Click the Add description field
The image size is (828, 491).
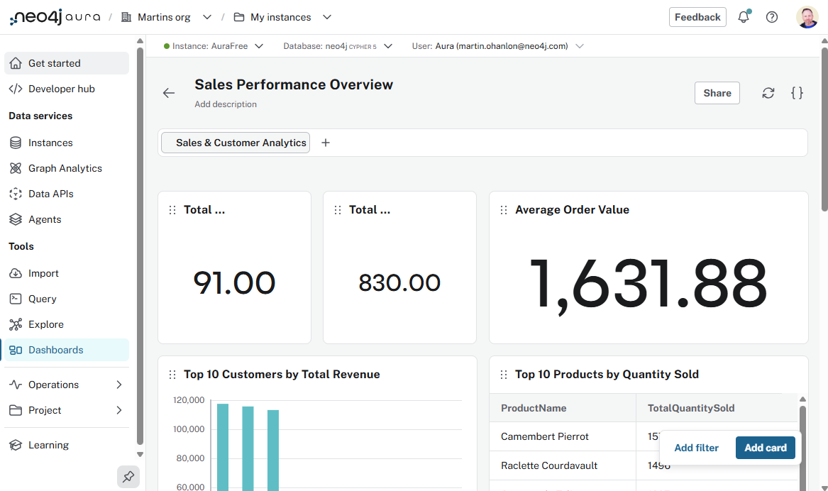click(226, 104)
